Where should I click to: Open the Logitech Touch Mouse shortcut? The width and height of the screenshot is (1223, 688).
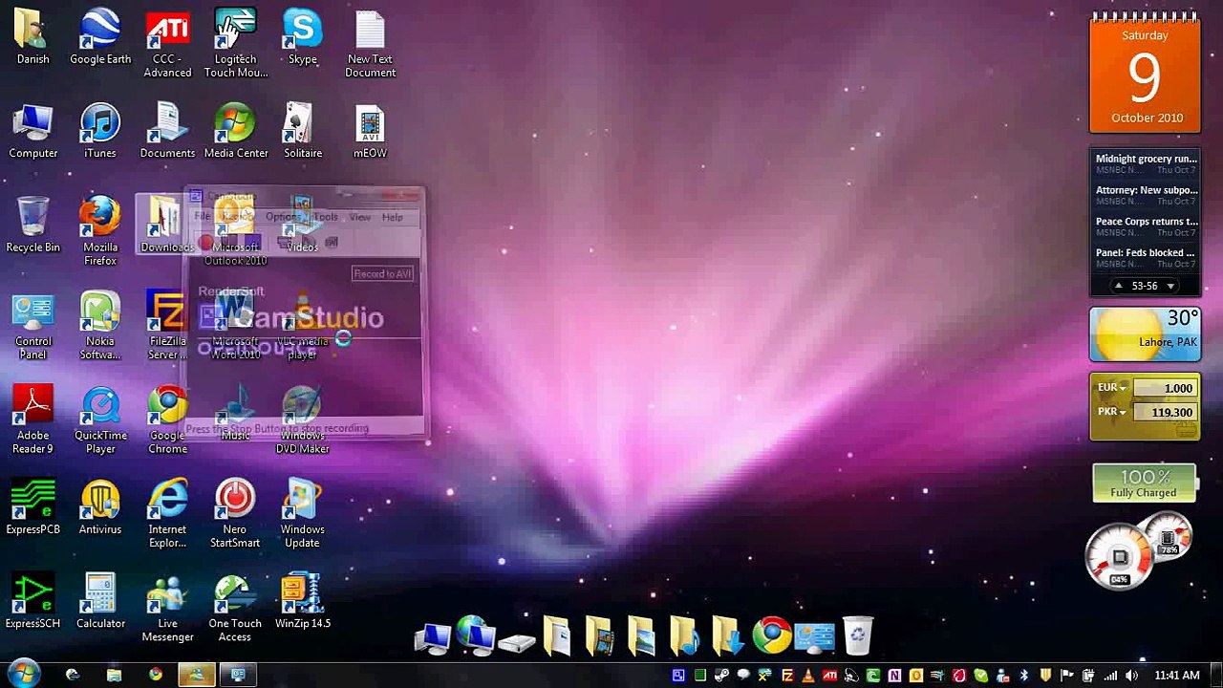(235, 45)
